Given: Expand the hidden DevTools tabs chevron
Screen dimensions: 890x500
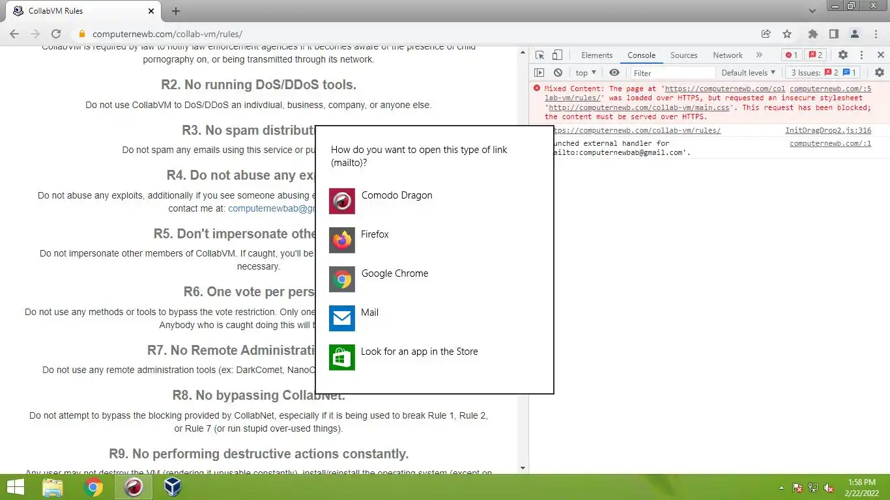Looking at the screenshot, I should tap(759, 55).
